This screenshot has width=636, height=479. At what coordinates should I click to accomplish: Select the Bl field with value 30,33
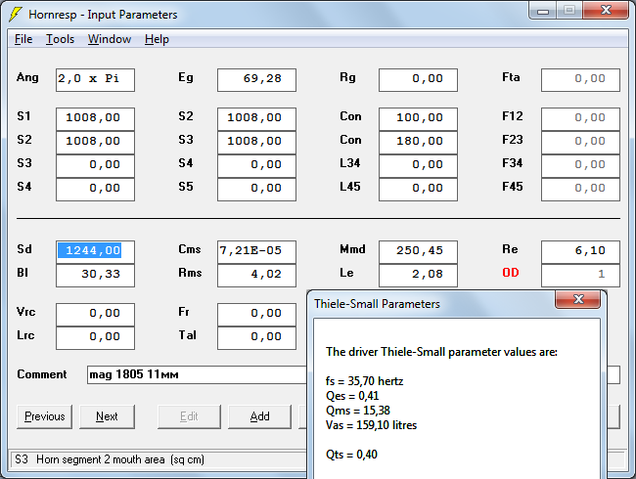pyautogui.click(x=95, y=276)
